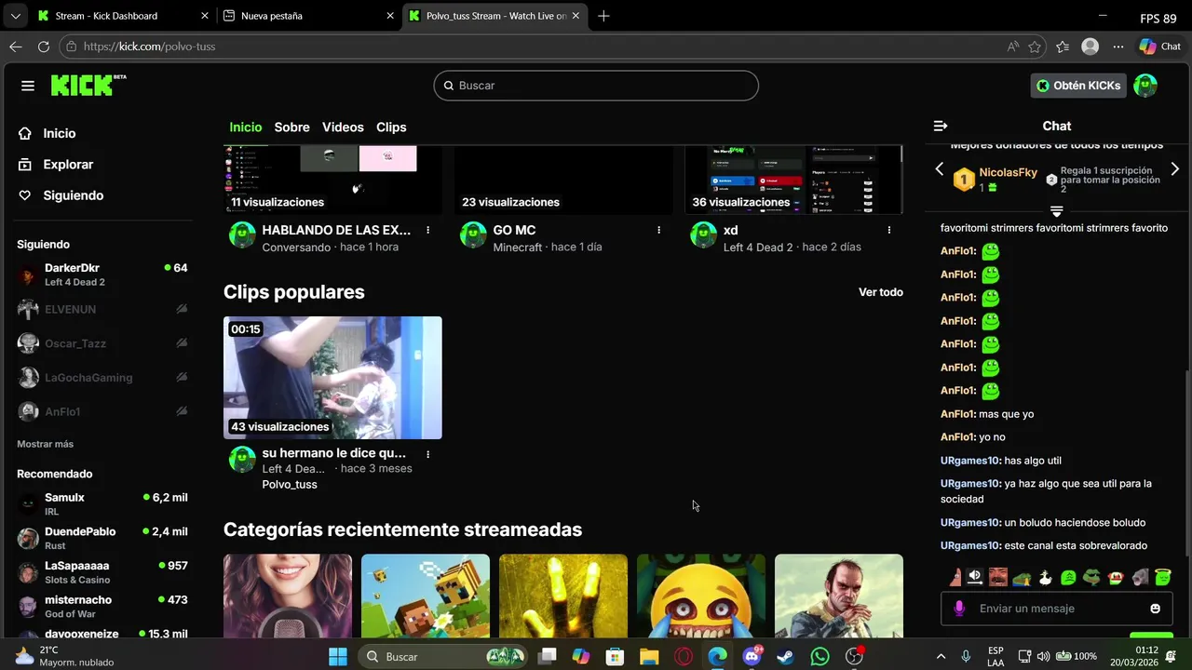Open Opera browser from taskbar

pyautogui.click(x=684, y=657)
